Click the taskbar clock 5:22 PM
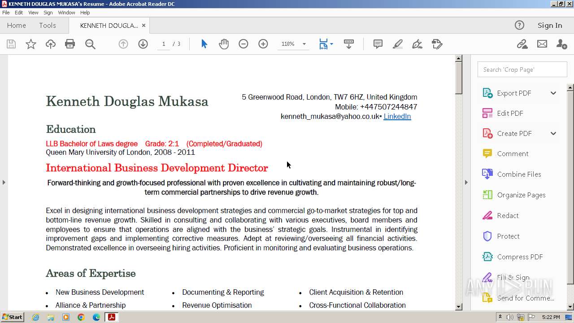 pyautogui.click(x=551, y=317)
